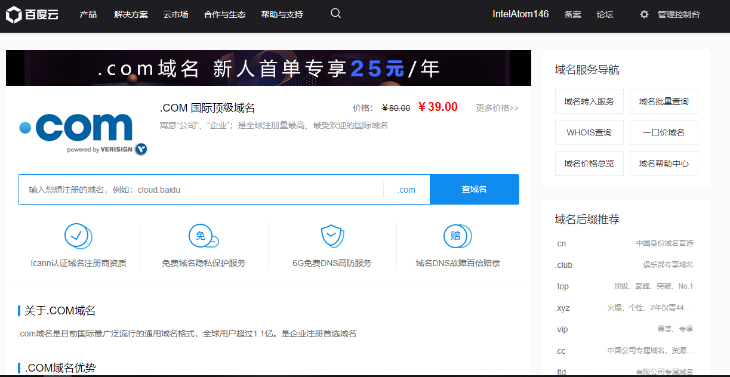Click the .com domain promotion banner
This screenshot has height=377, width=730.
269,68
